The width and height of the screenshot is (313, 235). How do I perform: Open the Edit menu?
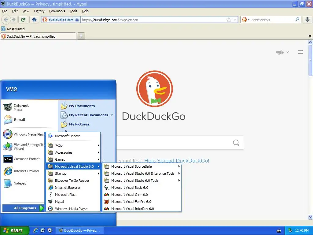pyautogui.click(x=15, y=11)
